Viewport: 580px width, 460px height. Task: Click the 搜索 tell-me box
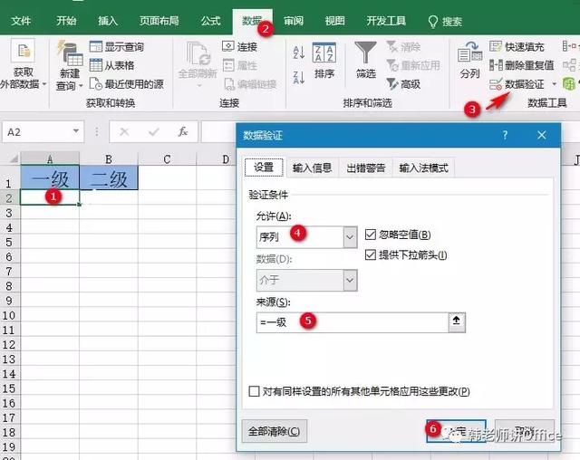click(445, 22)
